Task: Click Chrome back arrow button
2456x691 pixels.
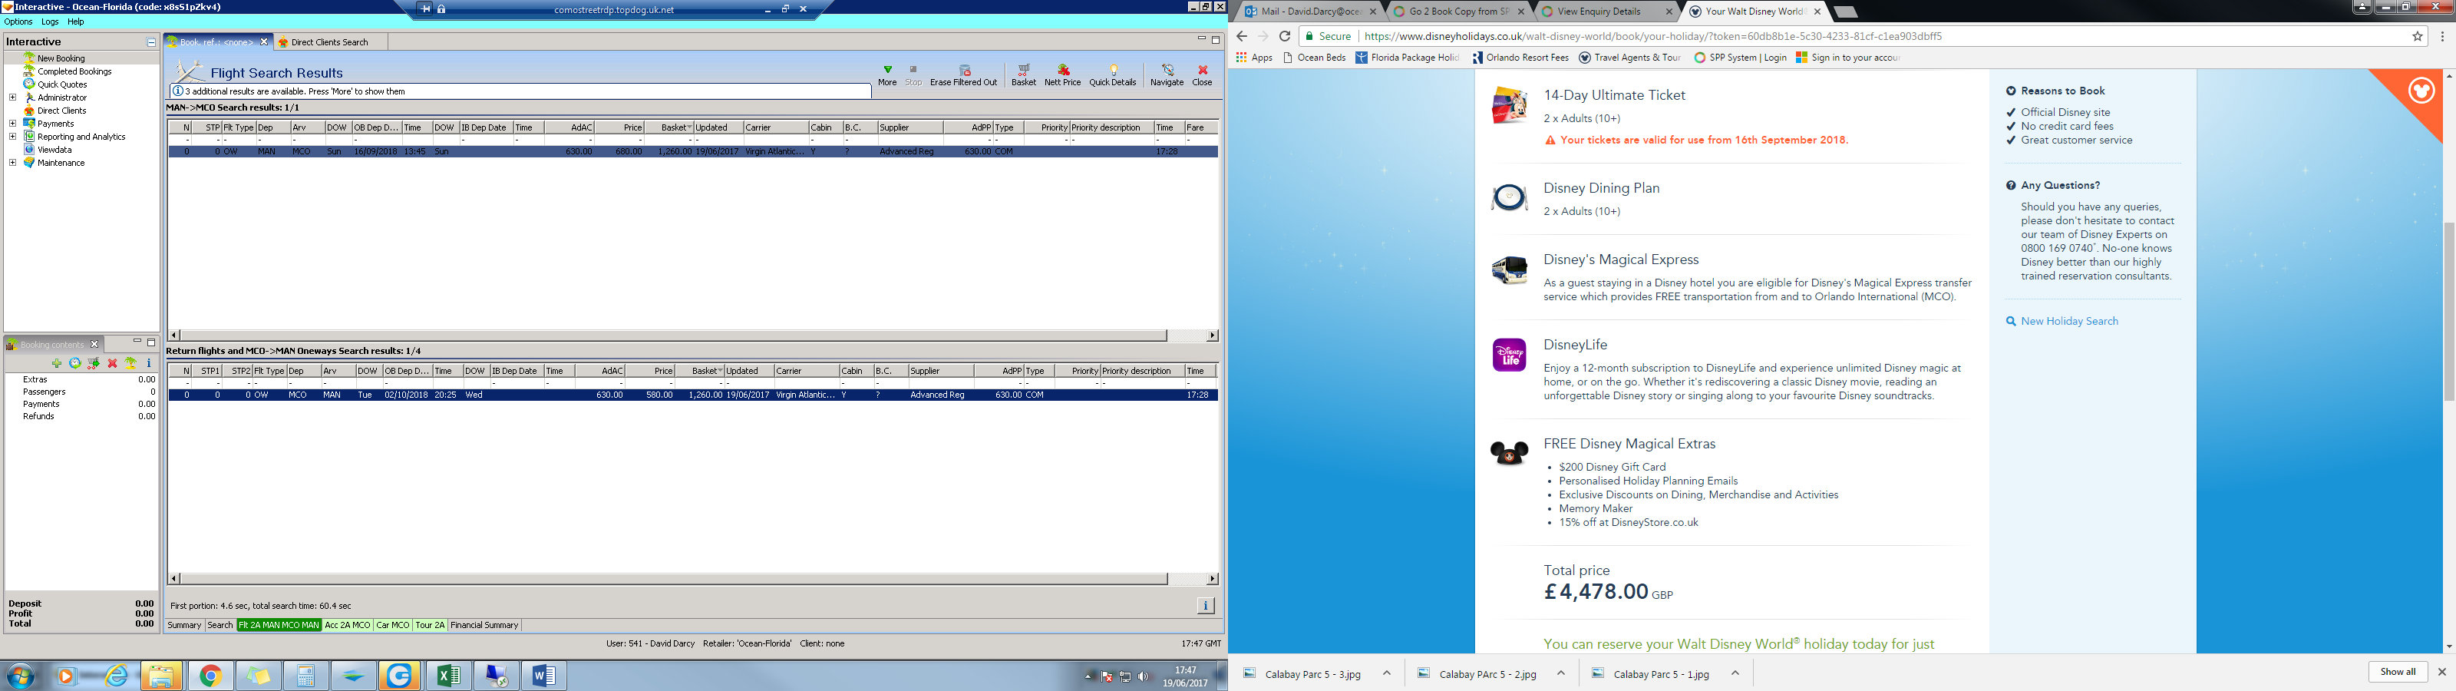Action: pos(1241,36)
